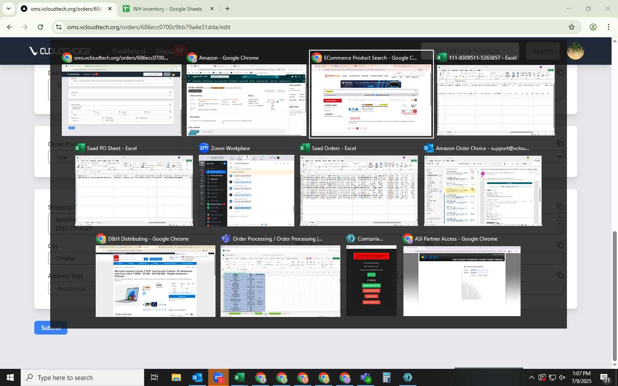Image resolution: width=618 pixels, height=386 pixels.
Task: Switch to WH inventory Google Sheets tab
Action: pyautogui.click(x=167, y=9)
